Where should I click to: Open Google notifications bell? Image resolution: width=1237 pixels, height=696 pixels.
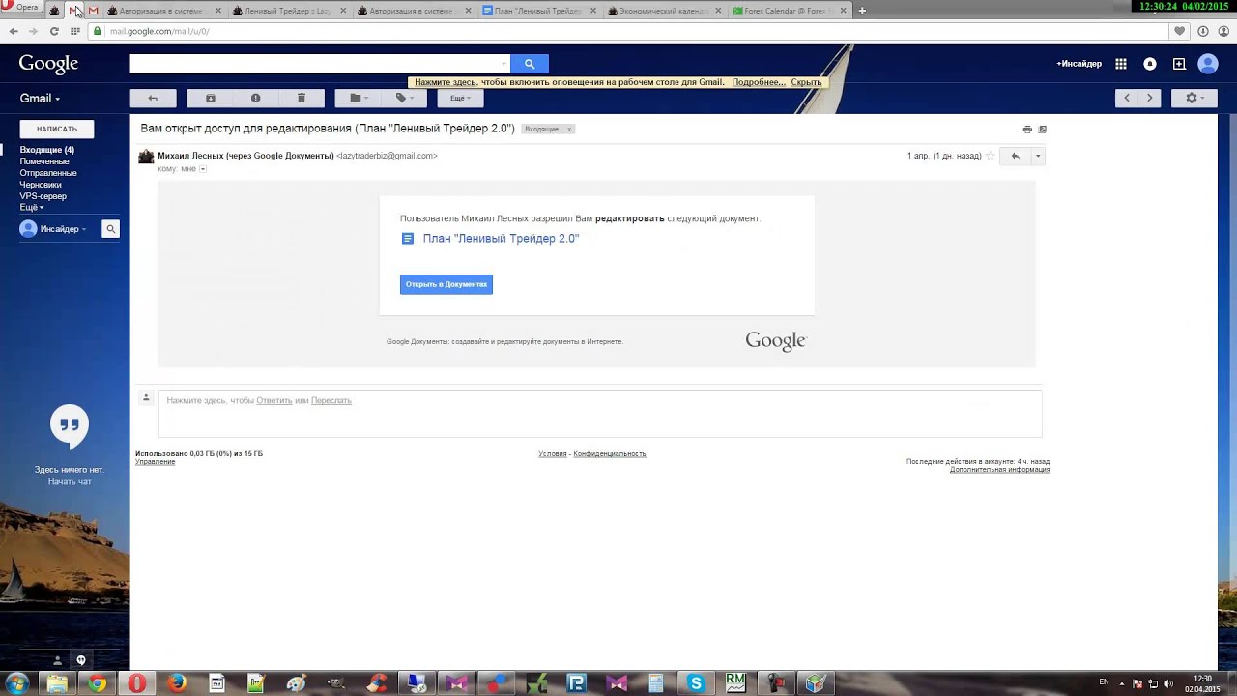point(1150,64)
